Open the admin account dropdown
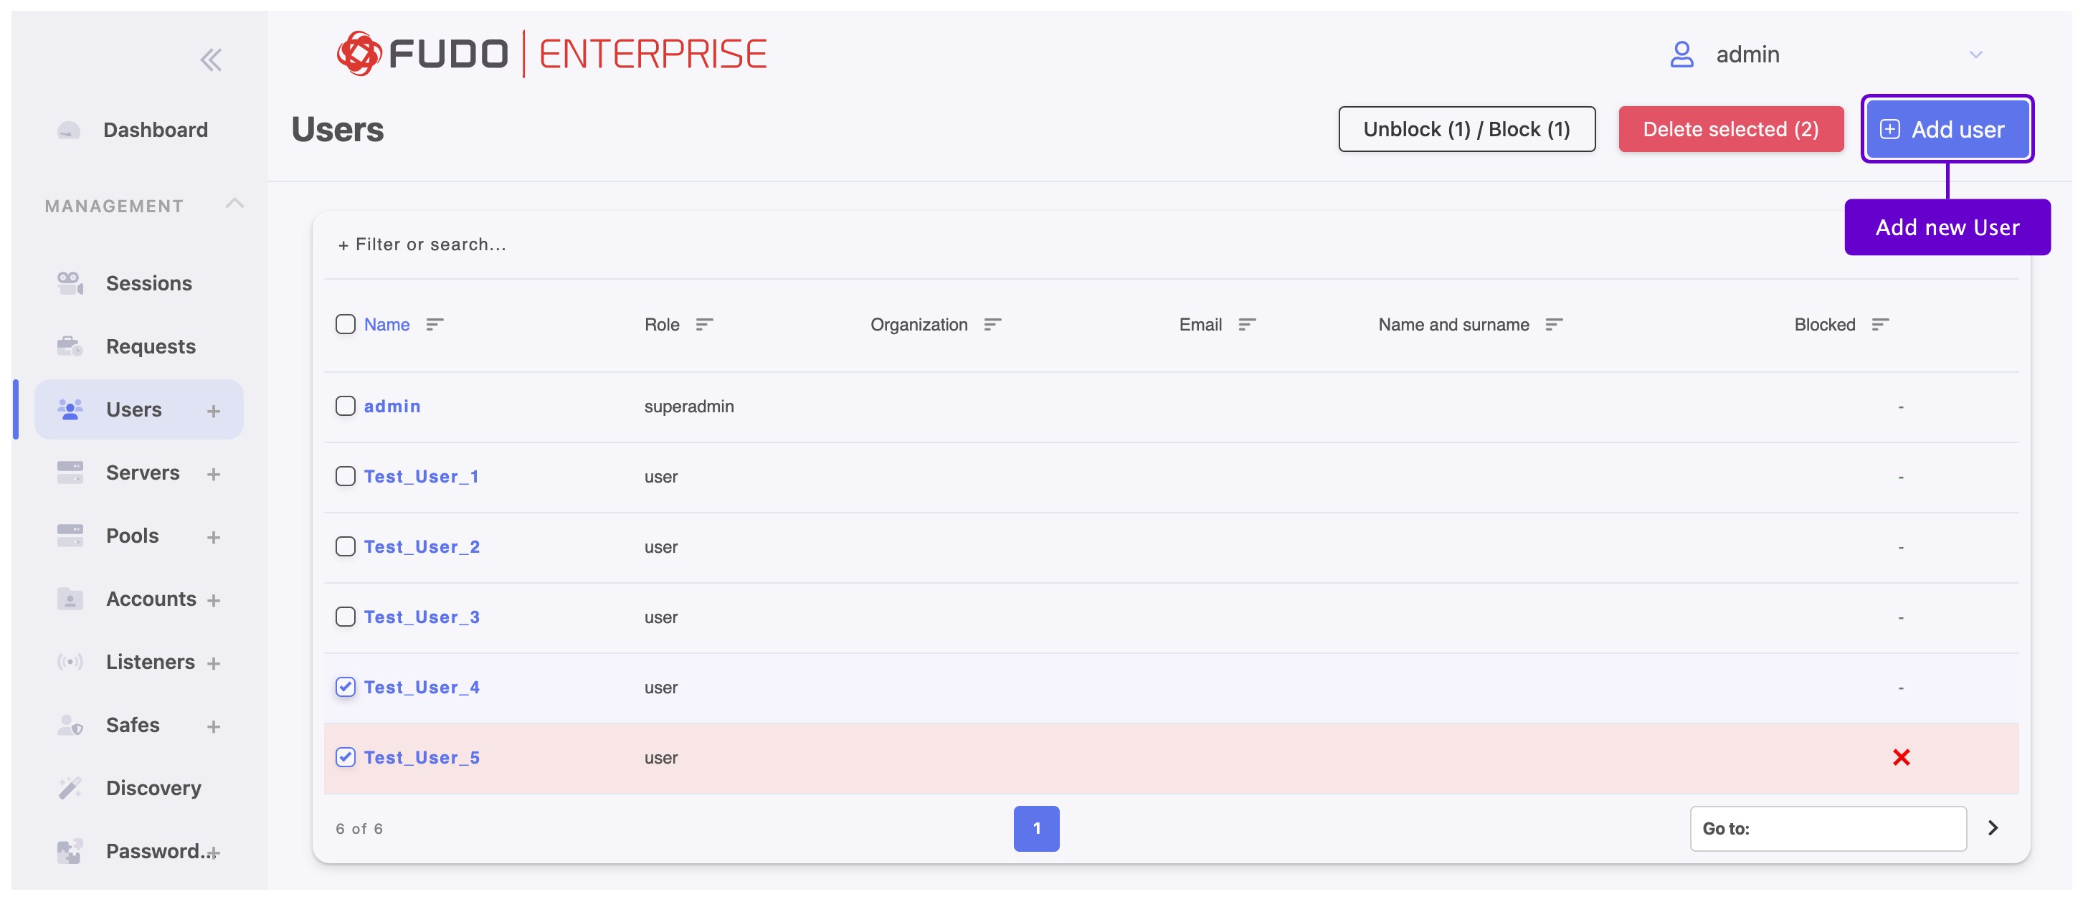 pyautogui.click(x=1976, y=54)
